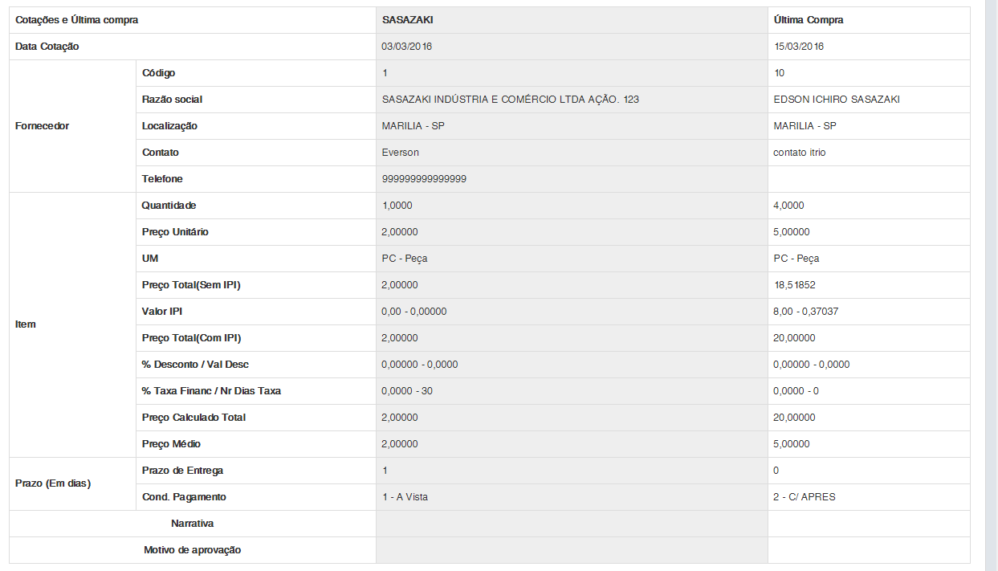Click the Item row group label
Viewport: 998px width, 571px height.
click(x=26, y=324)
